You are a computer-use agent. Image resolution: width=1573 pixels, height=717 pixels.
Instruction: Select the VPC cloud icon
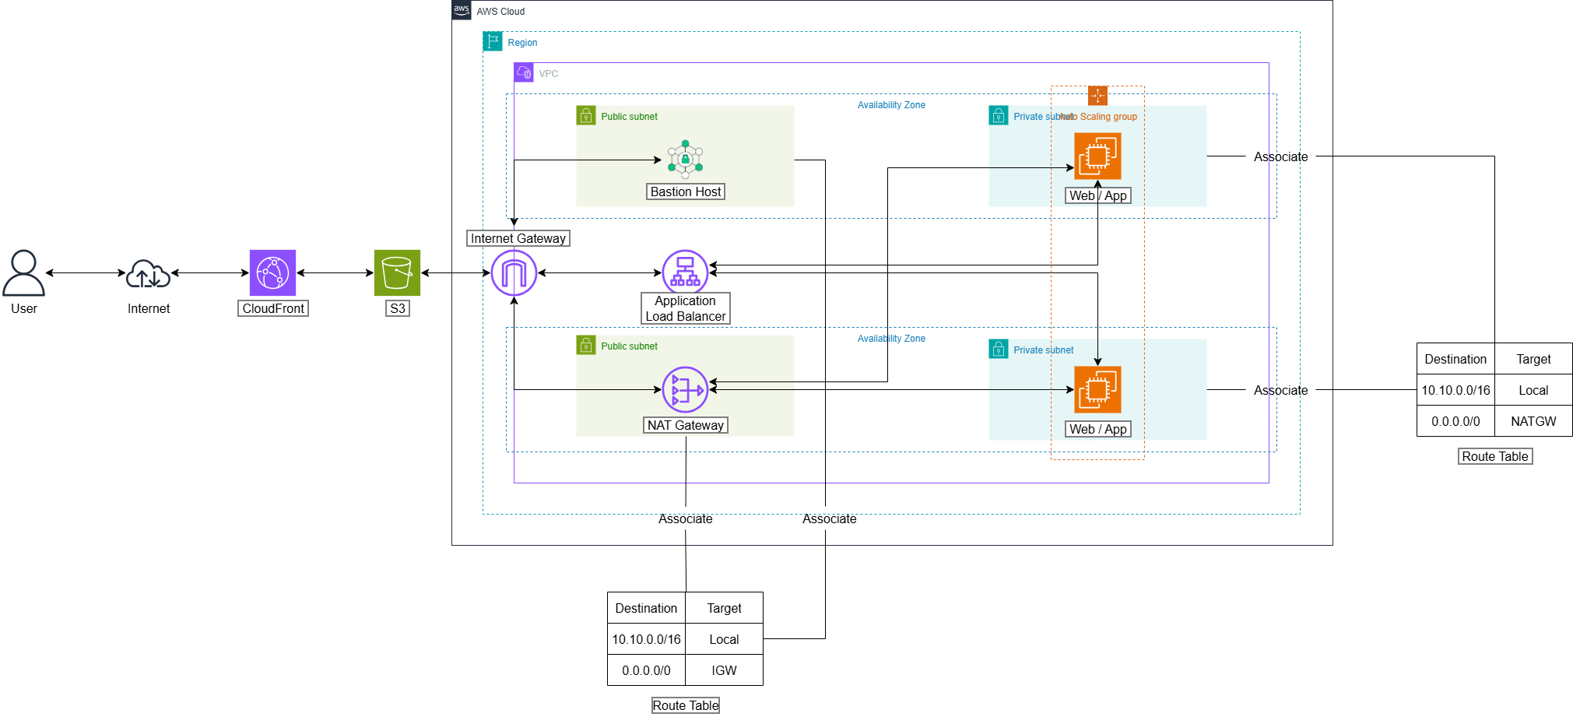click(x=524, y=72)
